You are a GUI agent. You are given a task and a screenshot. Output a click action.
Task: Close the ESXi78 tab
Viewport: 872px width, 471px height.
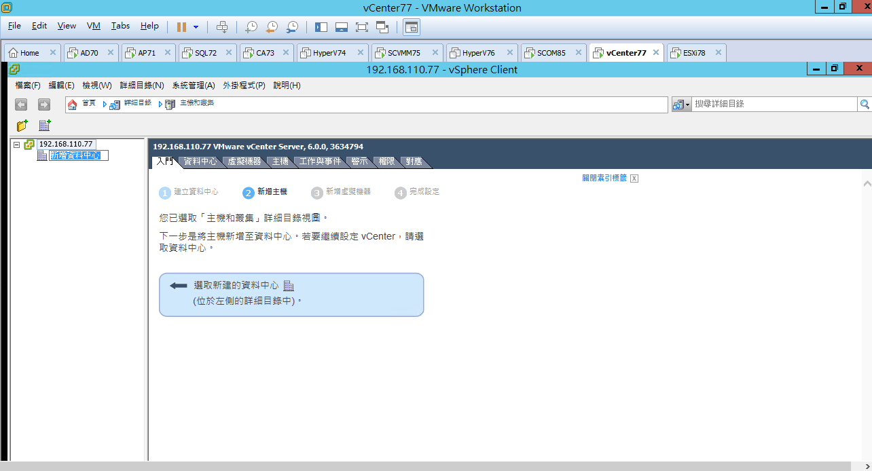tap(719, 52)
